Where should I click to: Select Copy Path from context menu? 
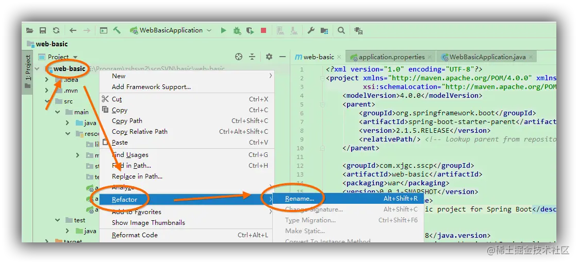tap(187, 120)
